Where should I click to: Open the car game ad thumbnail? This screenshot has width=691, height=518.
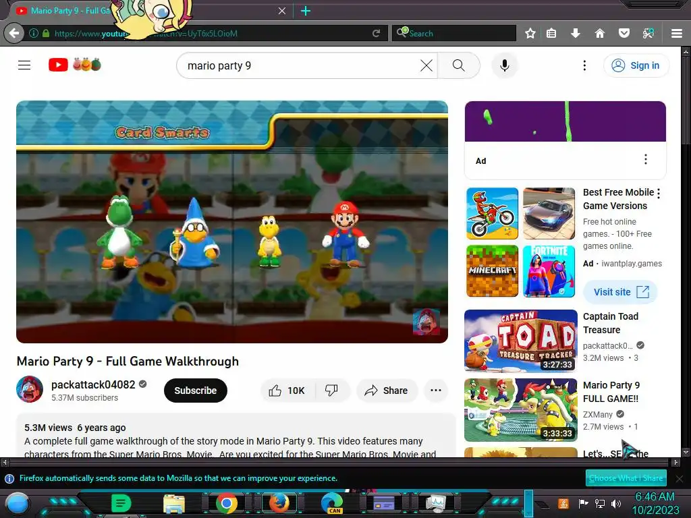[549, 214]
